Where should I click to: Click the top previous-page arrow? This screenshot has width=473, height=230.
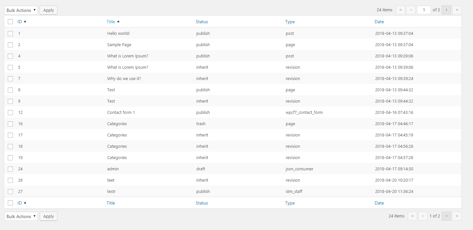pyautogui.click(x=411, y=10)
